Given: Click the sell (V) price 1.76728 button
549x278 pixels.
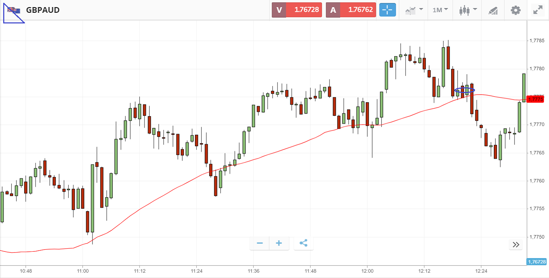Looking at the screenshot, I should [297, 10].
